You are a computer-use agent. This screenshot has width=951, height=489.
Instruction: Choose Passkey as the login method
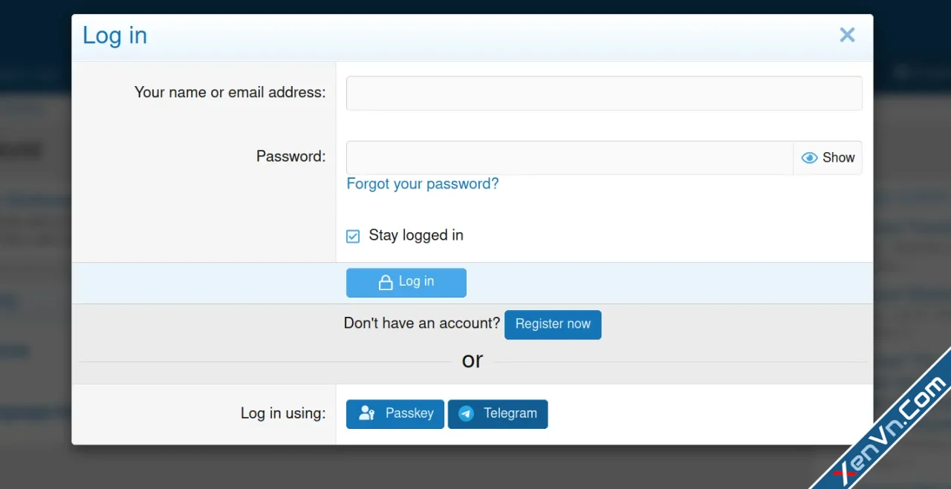pos(395,414)
